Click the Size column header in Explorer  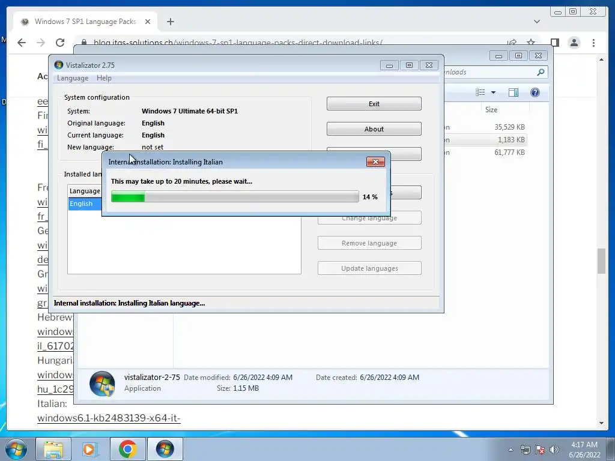491,110
